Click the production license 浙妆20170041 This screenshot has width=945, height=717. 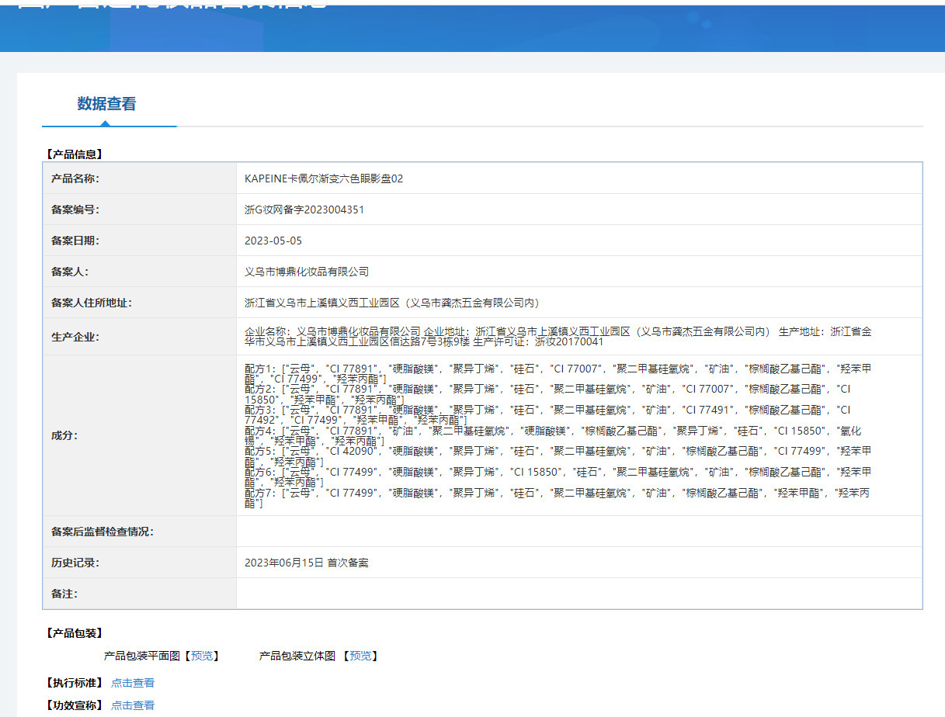569,342
